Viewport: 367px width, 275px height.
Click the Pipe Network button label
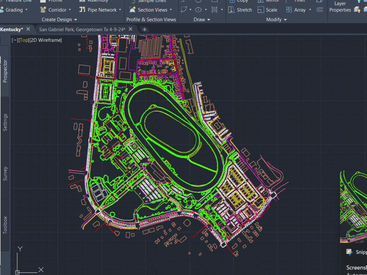102,10
